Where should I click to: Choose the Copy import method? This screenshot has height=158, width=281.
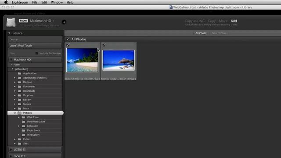(x=212, y=21)
